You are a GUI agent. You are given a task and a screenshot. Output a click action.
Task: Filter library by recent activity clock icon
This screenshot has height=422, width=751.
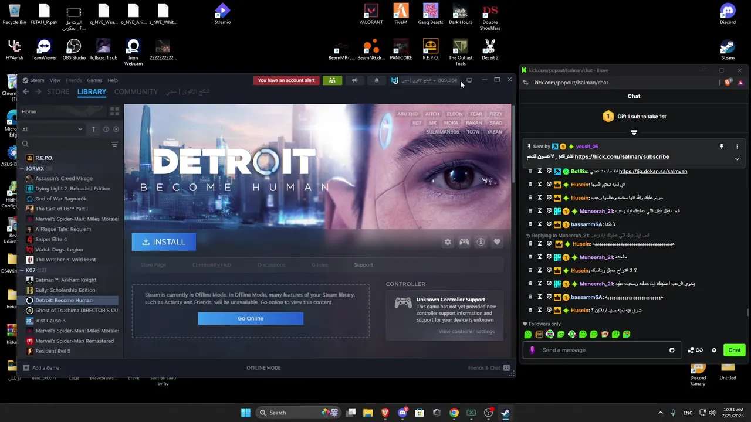coord(106,129)
